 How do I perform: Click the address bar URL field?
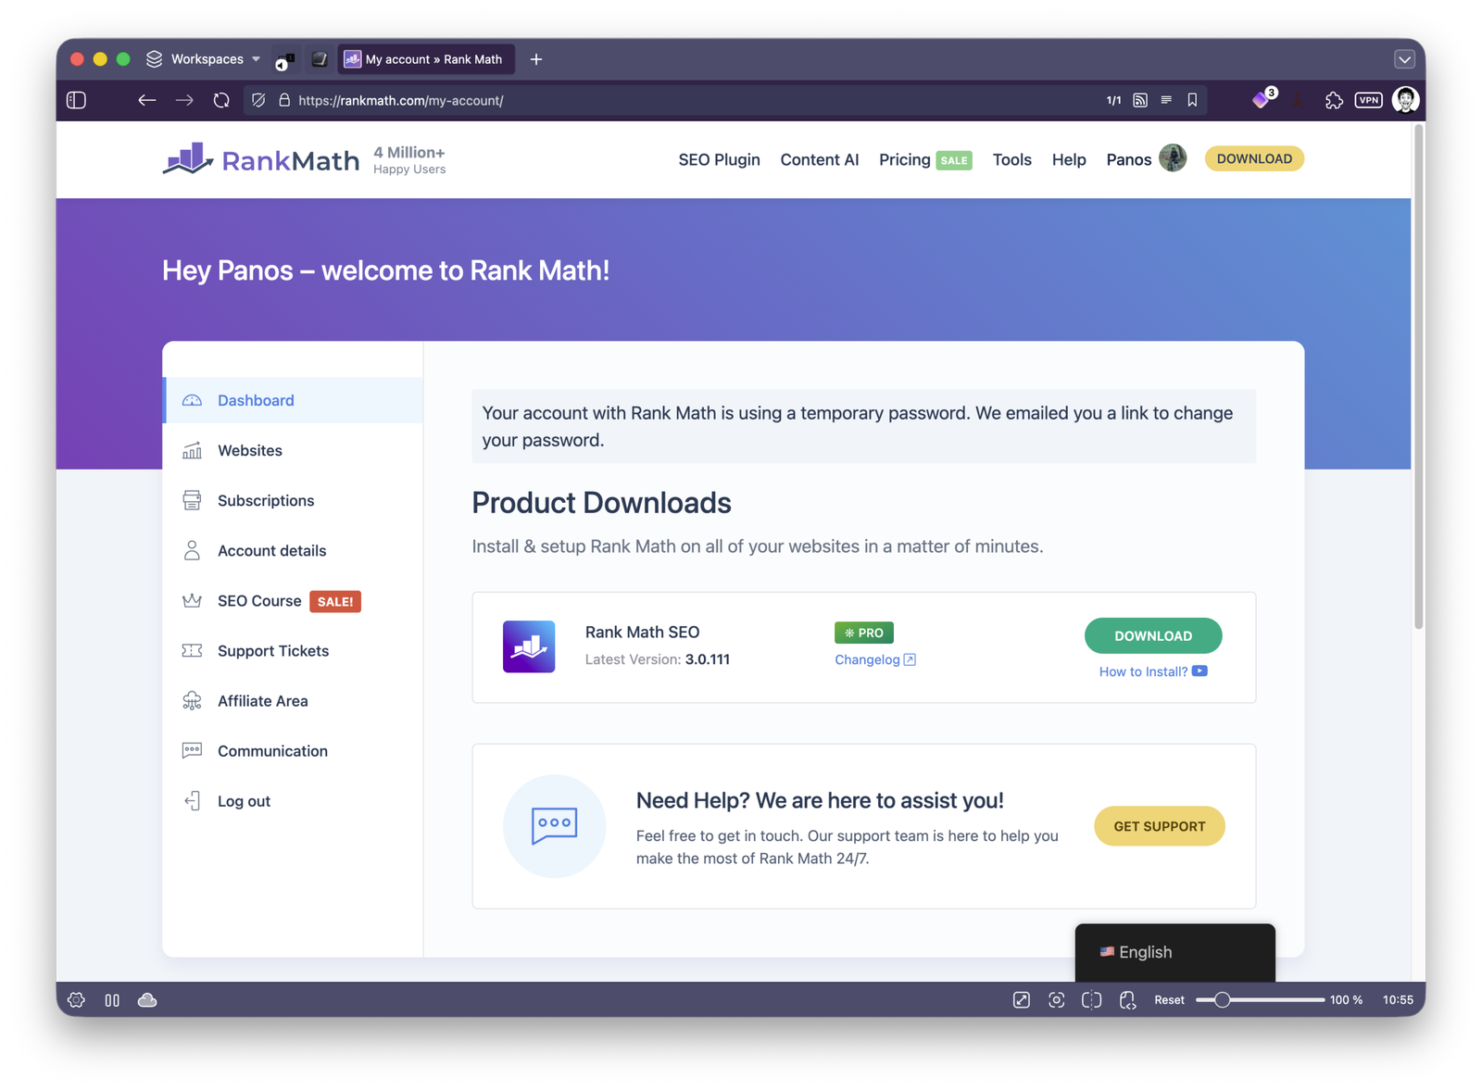point(685,100)
